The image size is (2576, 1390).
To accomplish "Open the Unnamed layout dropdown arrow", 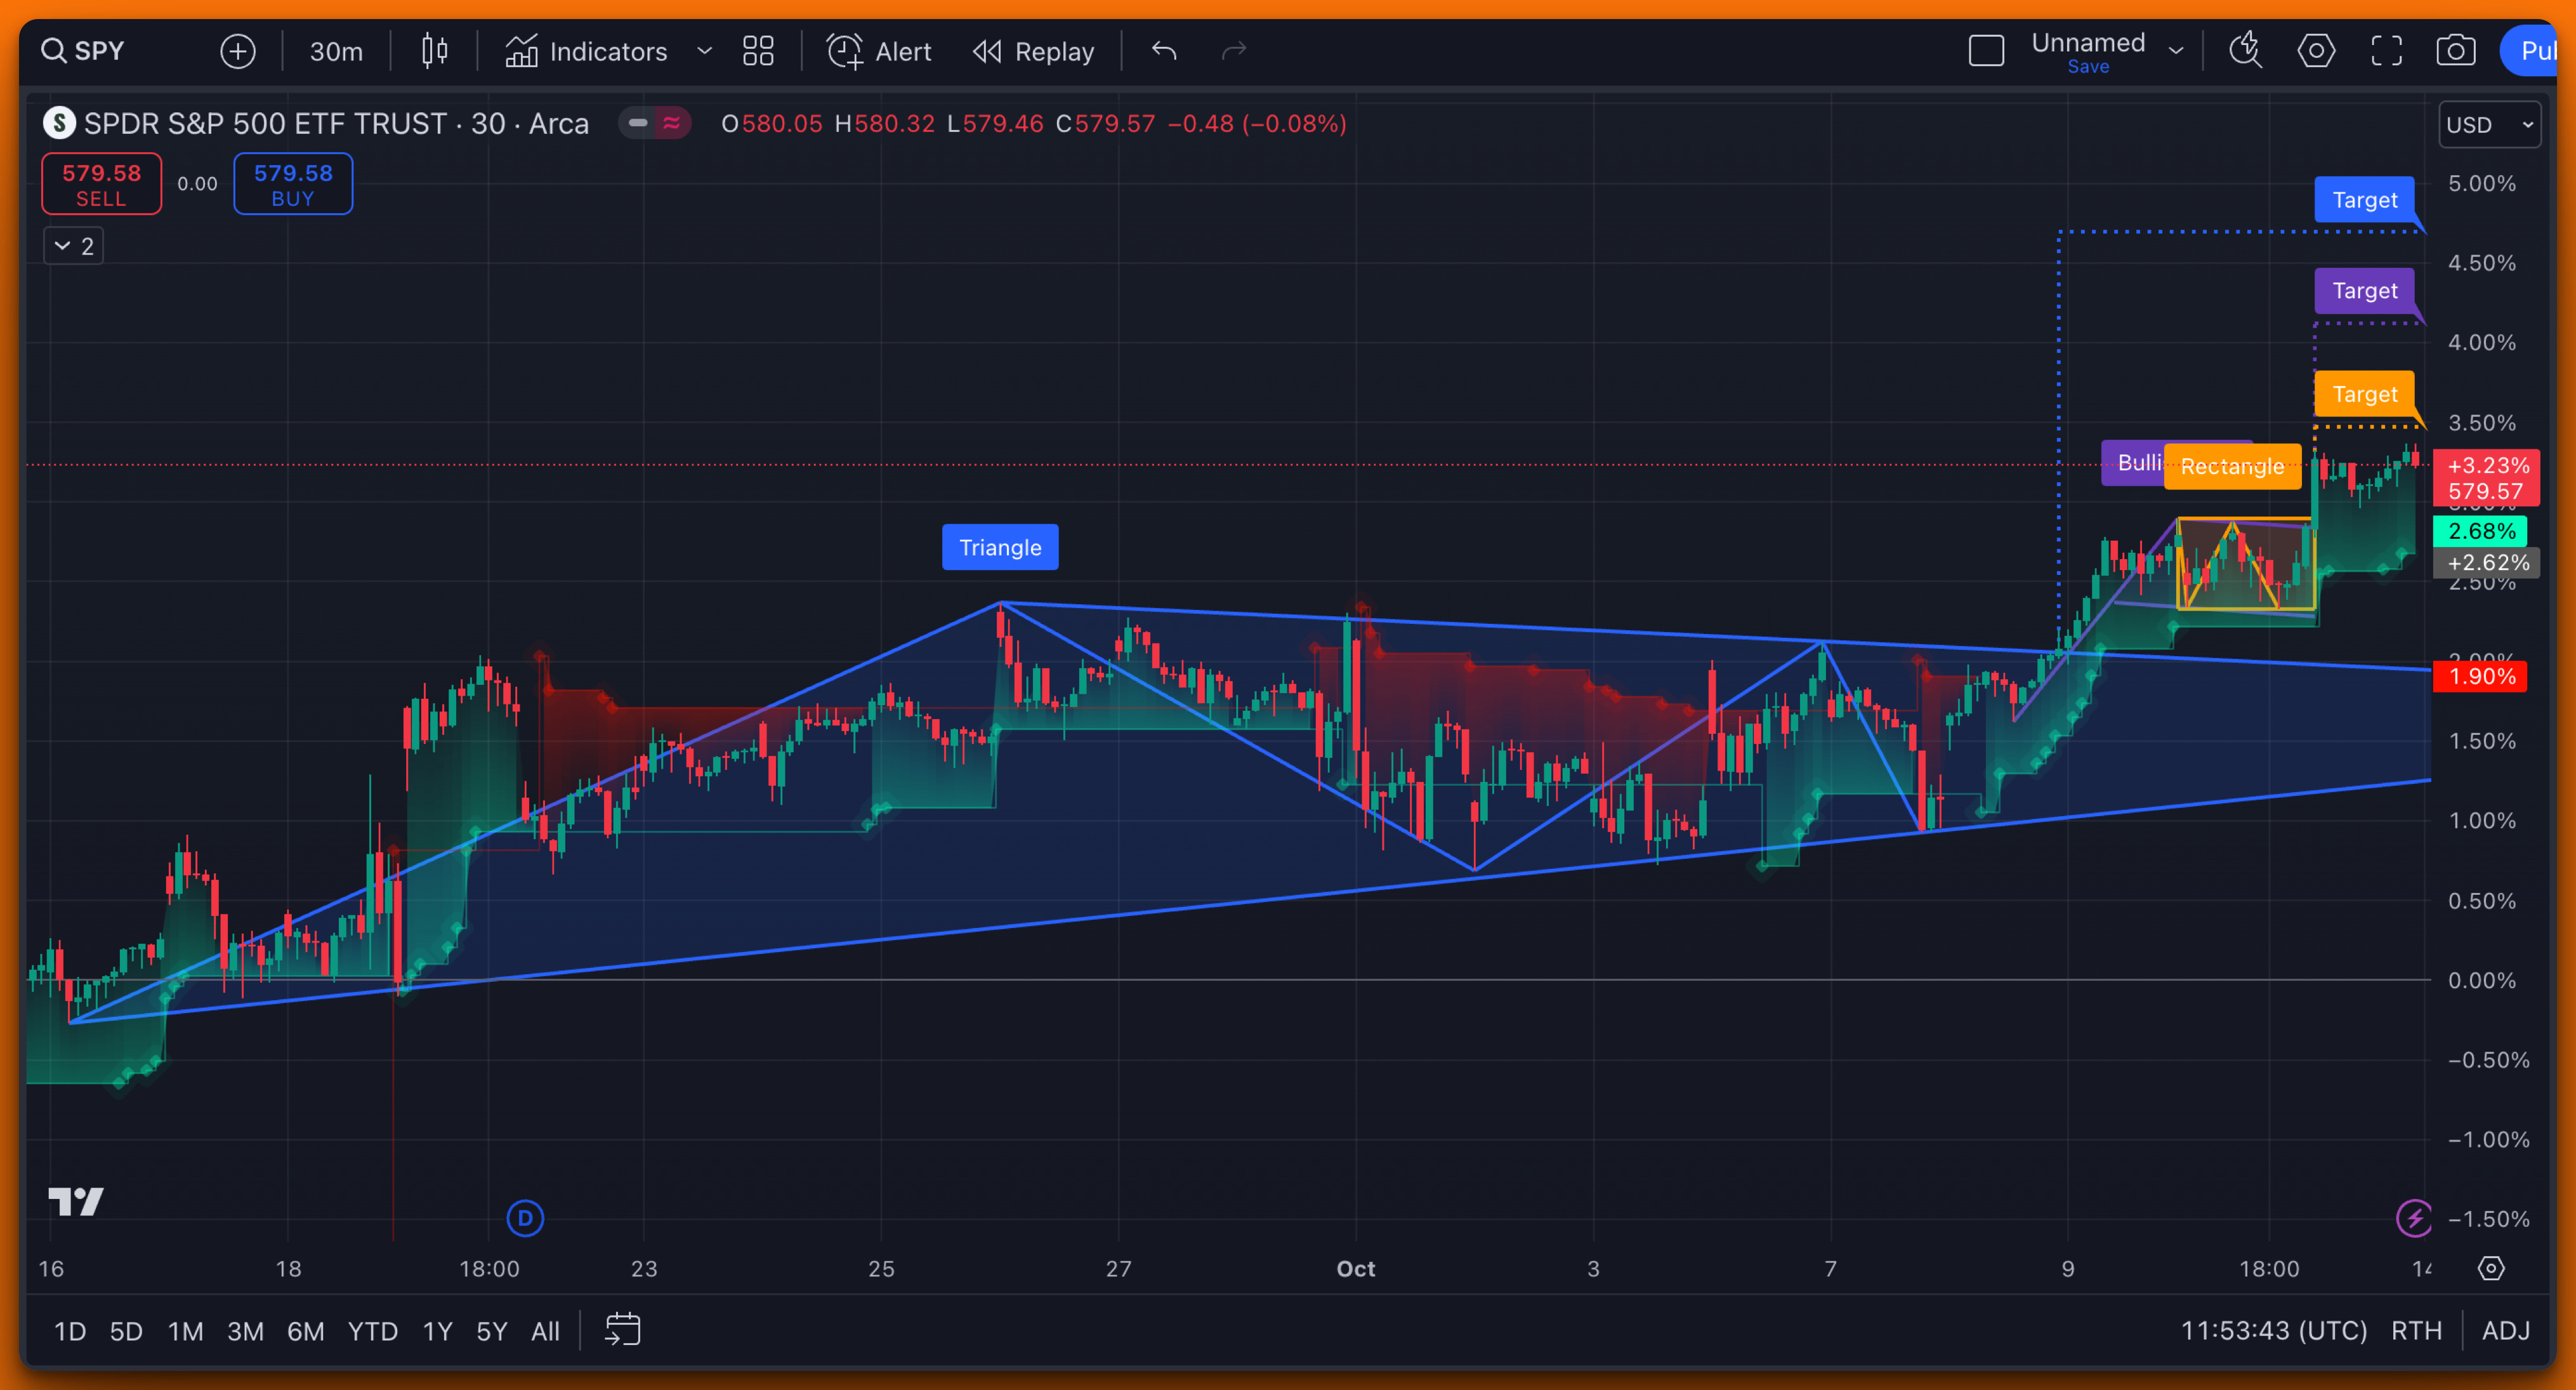I will 2176,51.
